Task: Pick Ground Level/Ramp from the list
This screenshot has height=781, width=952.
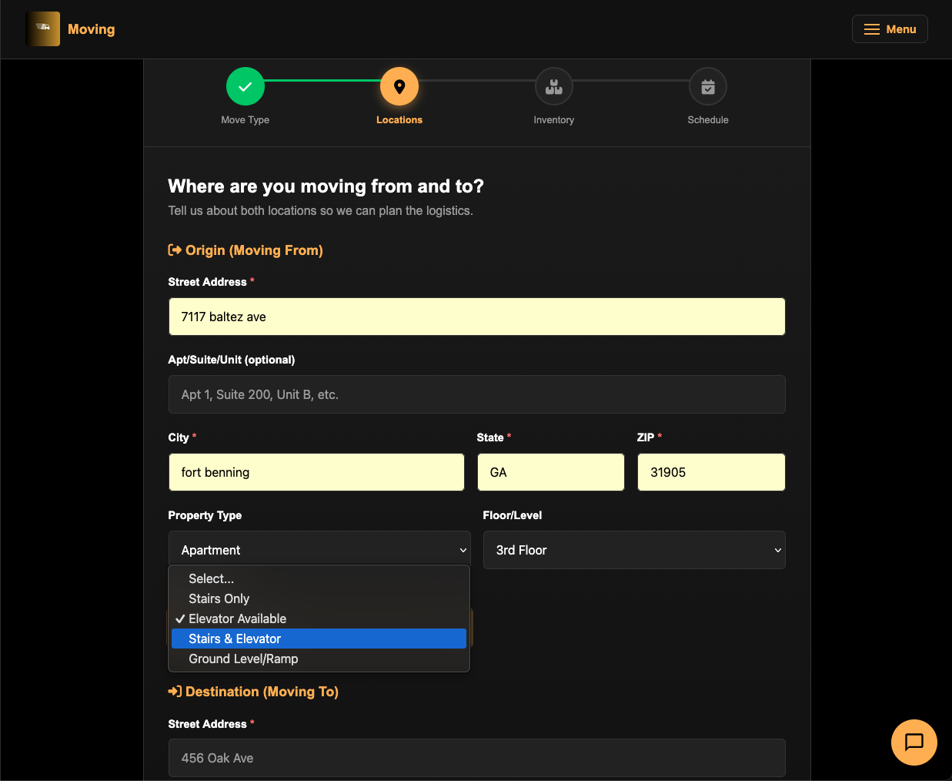Action: (243, 659)
